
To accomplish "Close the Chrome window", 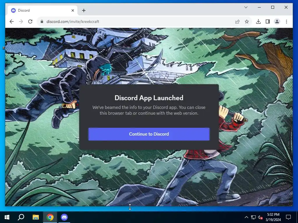I will pyautogui.click(x=286, y=7).
